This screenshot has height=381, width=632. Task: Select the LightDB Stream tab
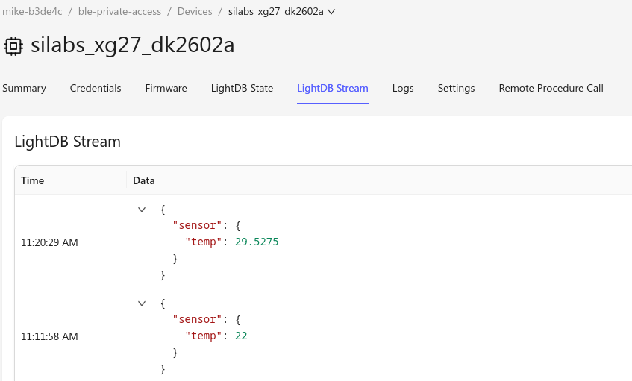[x=333, y=88]
